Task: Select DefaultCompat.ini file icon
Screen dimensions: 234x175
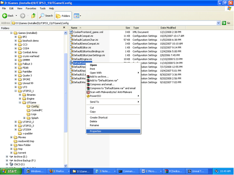Action: point(71,36)
